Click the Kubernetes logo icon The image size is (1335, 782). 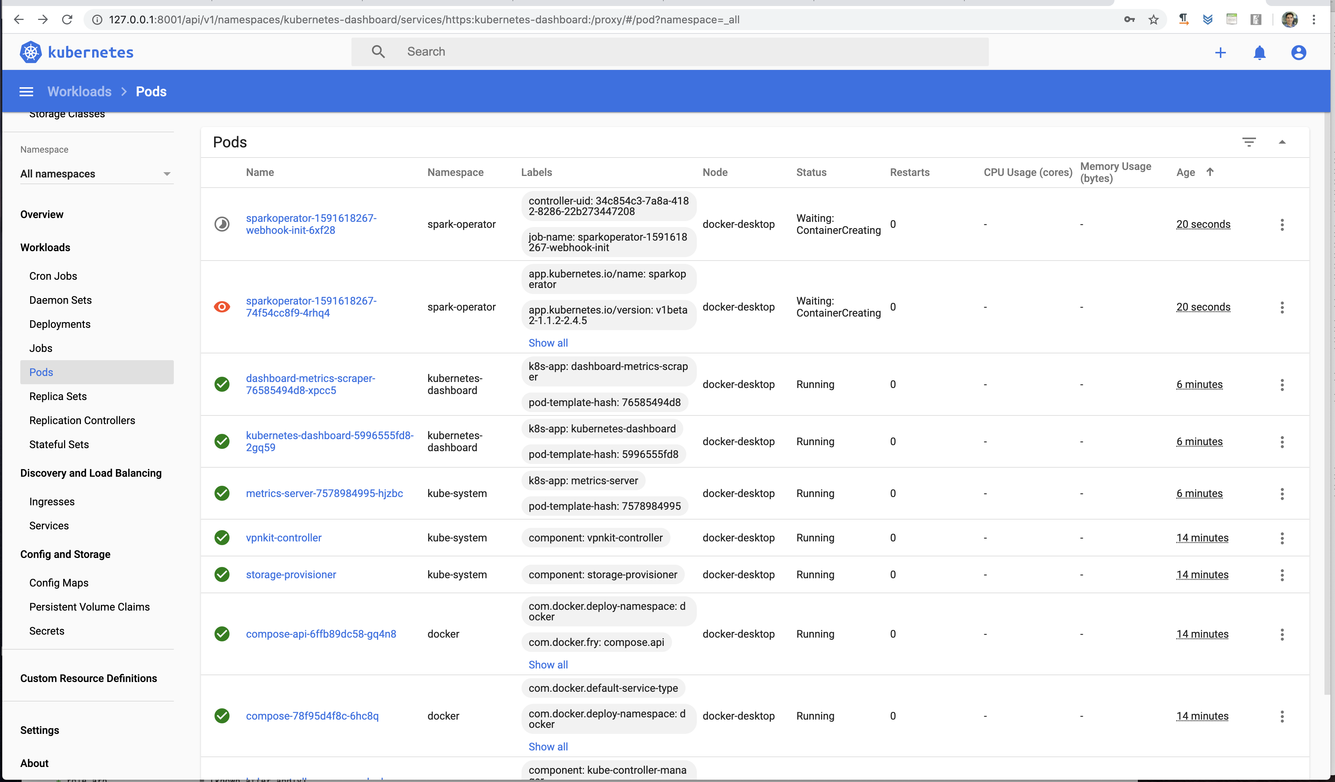click(30, 52)
